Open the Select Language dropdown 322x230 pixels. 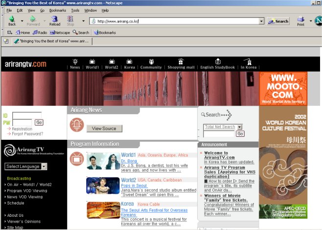[26, 166]
